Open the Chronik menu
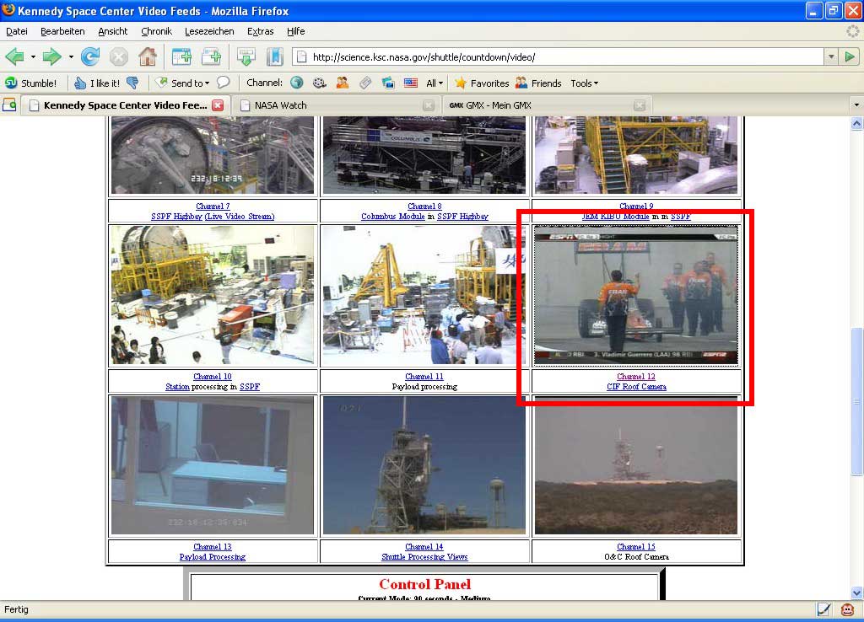Screen dimensions: 864x622 click(156, 31)
